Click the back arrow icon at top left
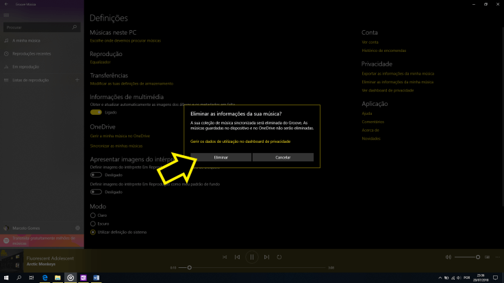 [5, 4]
